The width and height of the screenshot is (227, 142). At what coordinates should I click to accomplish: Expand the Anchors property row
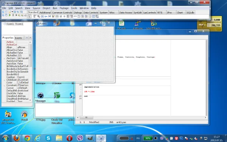point(4,58)
